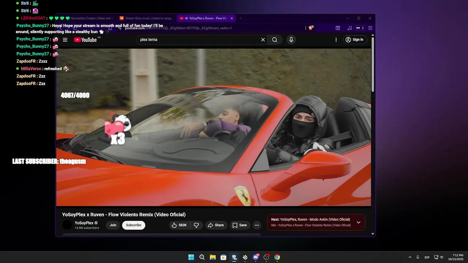This screenshot has height=263, width=468.
Task: Switch the ESP keyboard language
Action: tap(427, 258)
